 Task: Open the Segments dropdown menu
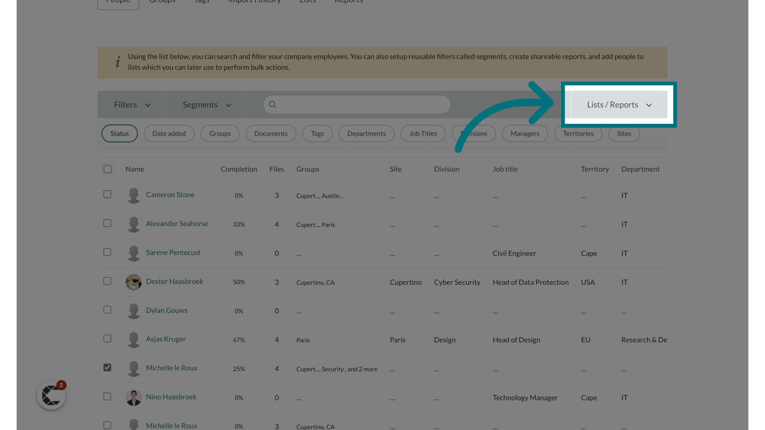tap(206, 104)
